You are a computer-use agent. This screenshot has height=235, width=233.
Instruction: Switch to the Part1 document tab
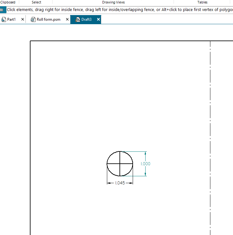[x=11, y=19]
